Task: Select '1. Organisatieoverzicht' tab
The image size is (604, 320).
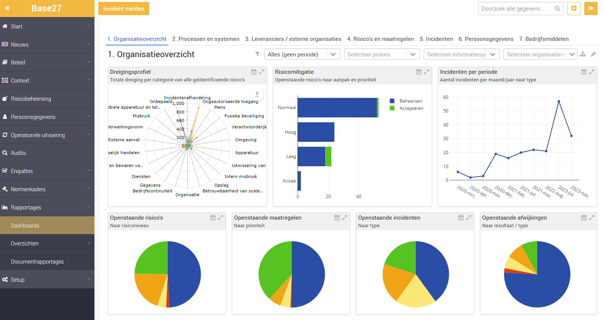Action: point(137,39)
